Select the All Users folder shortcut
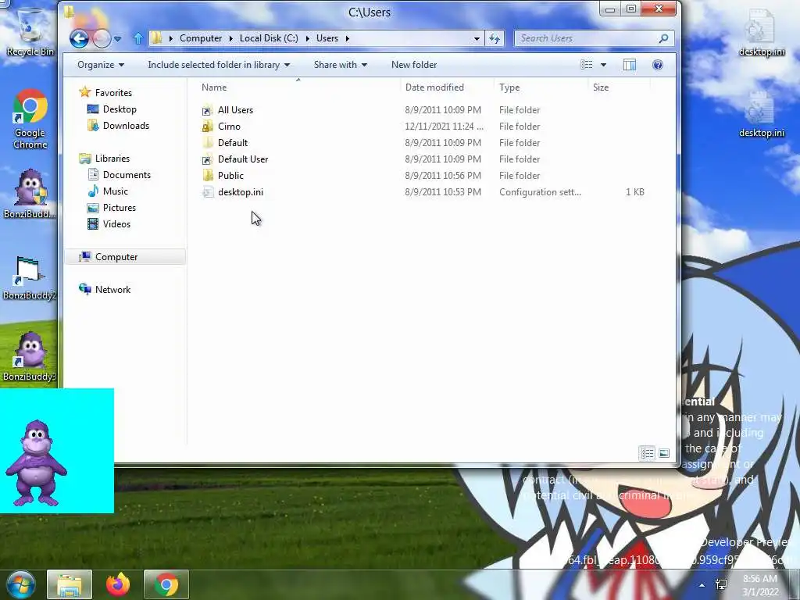The height and width of the screenshot is (600, 800). pyautogui.click(x=235, y=109)
